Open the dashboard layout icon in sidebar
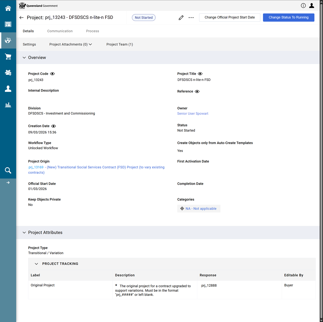Image resolution: width=323 pixels, height=322 pixels. pyautogui.click(x=8, y=24)
